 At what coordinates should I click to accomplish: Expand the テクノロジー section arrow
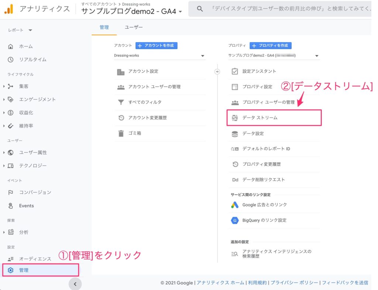click(4, 166)
